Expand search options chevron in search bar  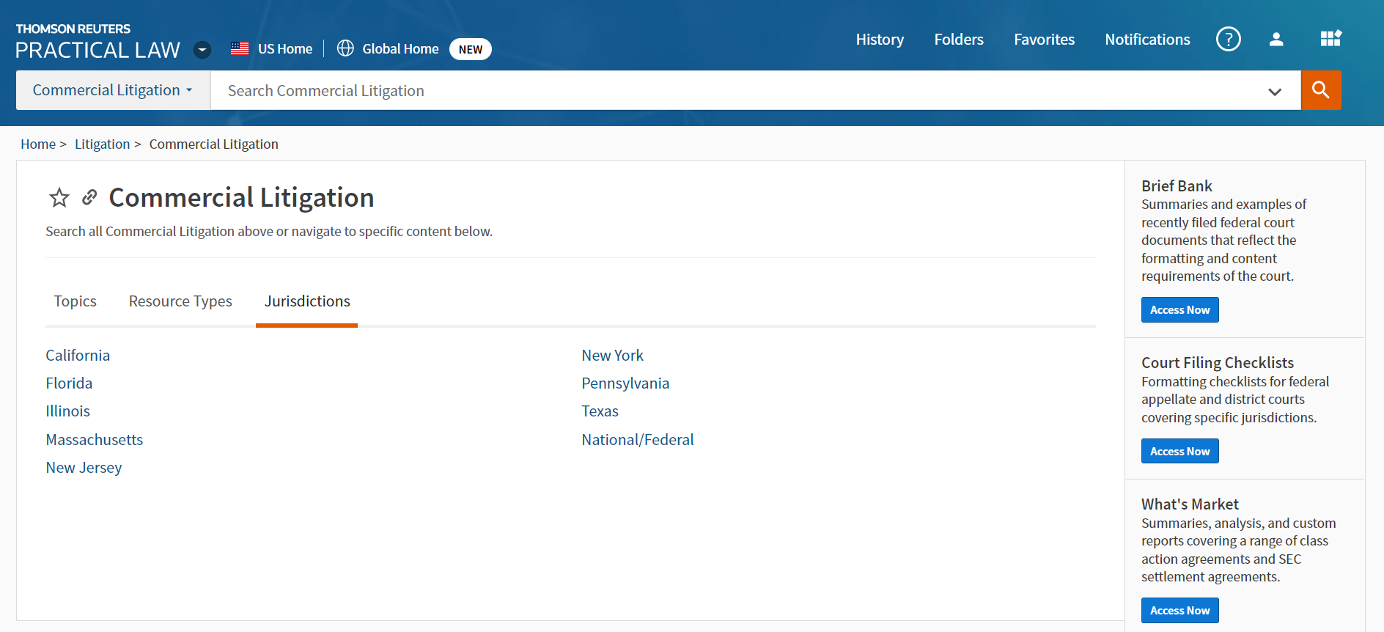point(1275,92)
